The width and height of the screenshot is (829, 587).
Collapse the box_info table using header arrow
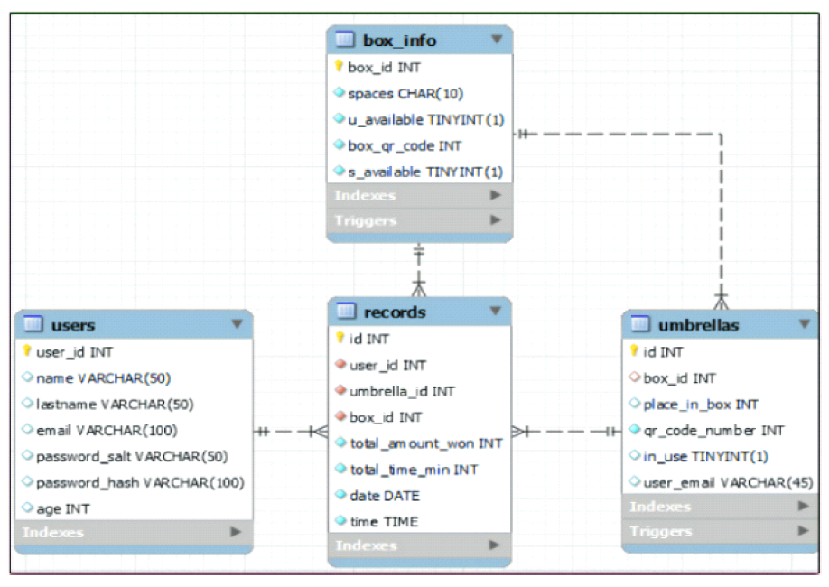[x=496, y=40]
